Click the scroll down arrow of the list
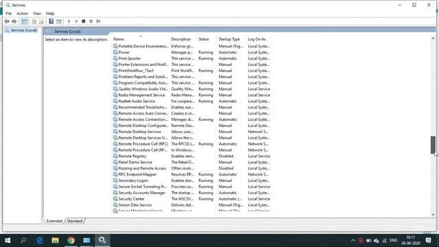The width and height of the screenshot is (439, 247). coord(433,215)
